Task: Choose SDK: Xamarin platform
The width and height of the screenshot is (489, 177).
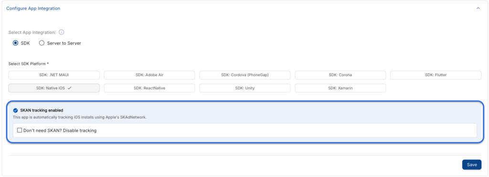Action: click(x=340, y=88)
